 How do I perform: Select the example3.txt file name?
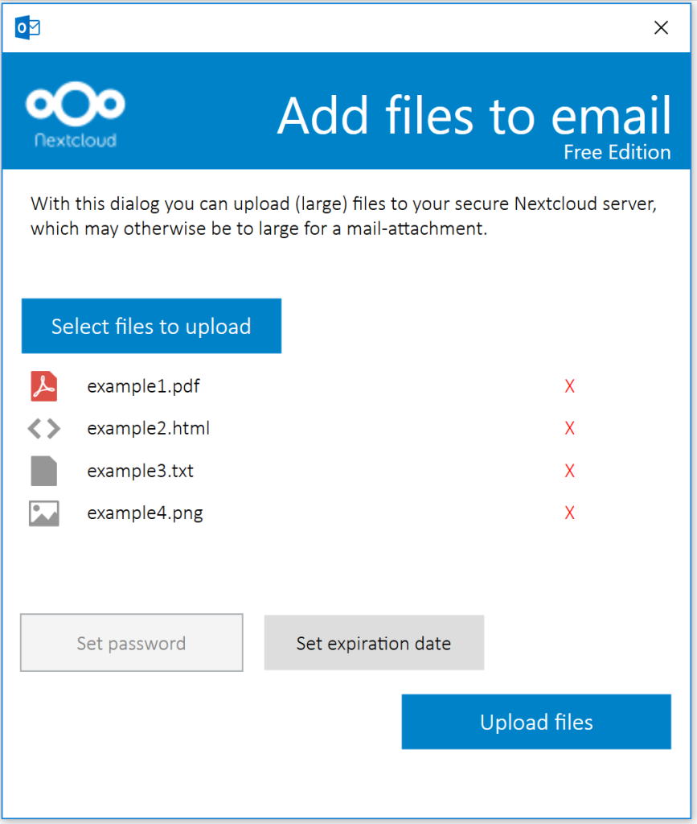(x=140, y=471)
